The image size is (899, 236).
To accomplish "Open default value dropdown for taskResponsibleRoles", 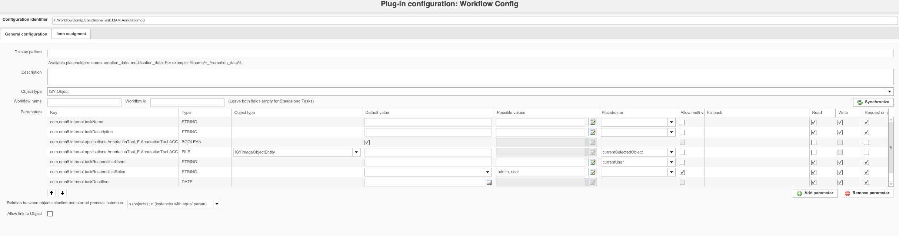I will pyautogui.click(x=487, y=172).
